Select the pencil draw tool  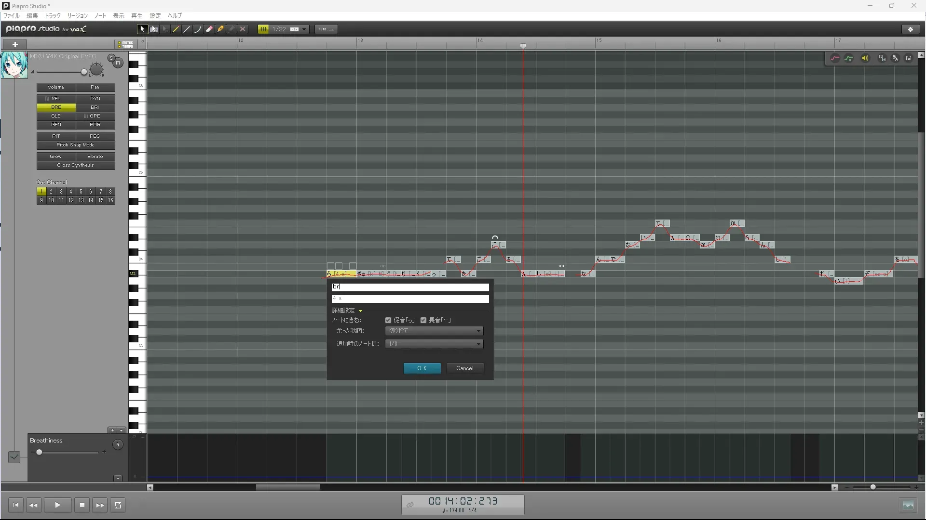176,29
